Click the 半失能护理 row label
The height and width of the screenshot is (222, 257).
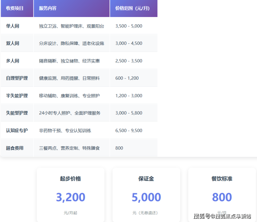coord(17,96)
